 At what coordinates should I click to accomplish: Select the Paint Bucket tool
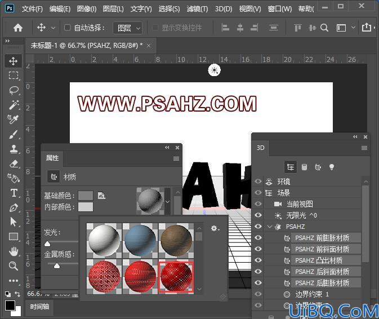[x=14, y=178]
